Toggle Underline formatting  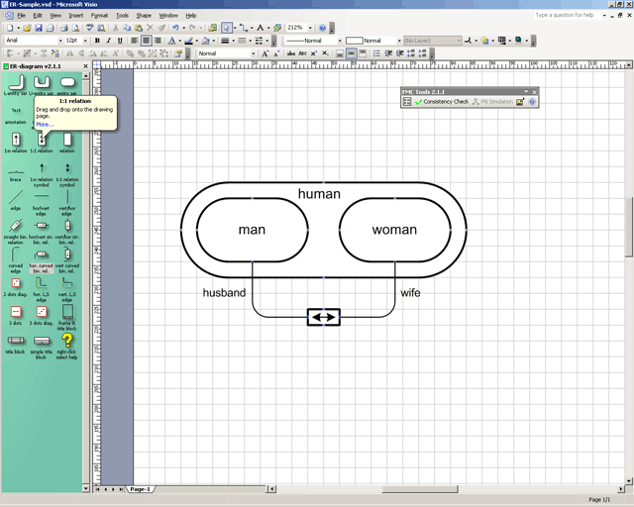[120, 41]
